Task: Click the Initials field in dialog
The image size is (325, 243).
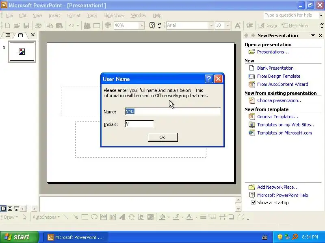Action: click(139, 124)
